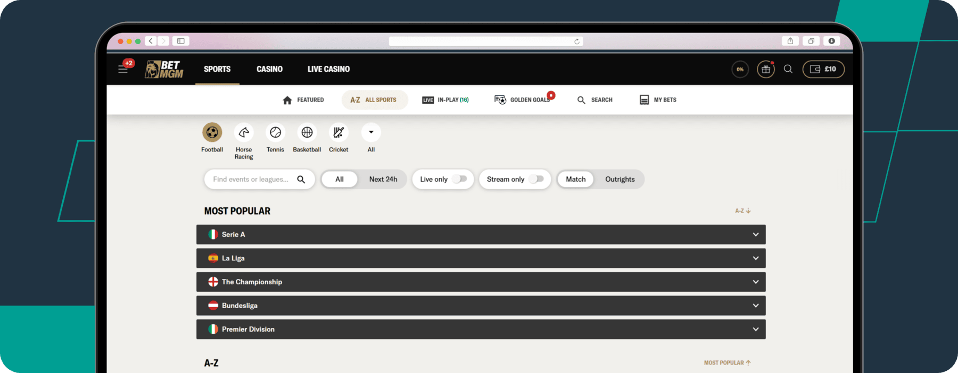Screen dimensions: 958x373
Task: Open the 0% progress circle
Action: (x=740, y=69)
